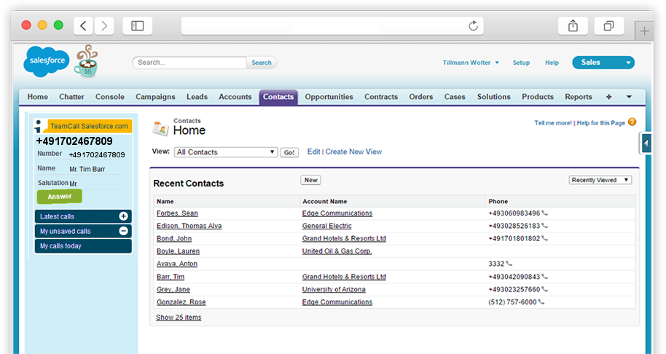Click the TeamCall Salesforce.com header
The width and height of the screenshot is (666, 354).
(x=89, y=126)
